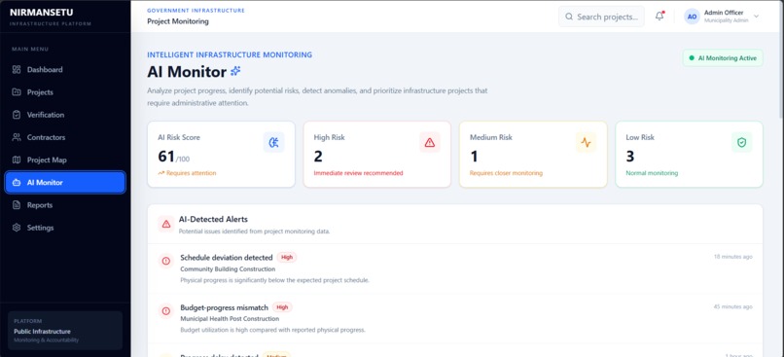Click the Public Infrastructure platform card
784x357 pixels.
(65, 331)
